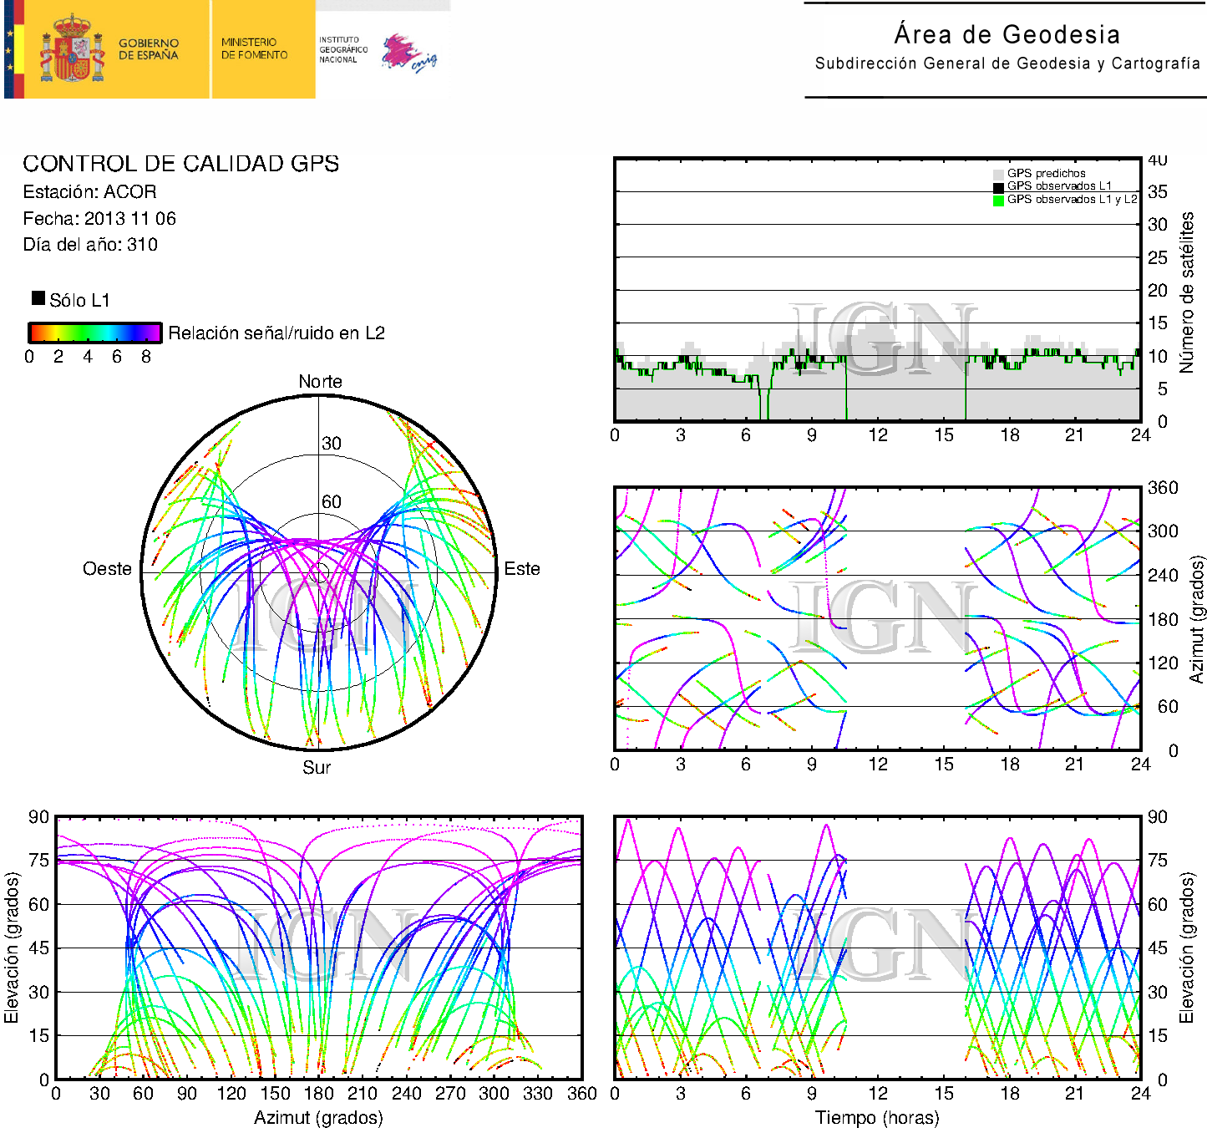Click the 'Sólo L1' legend label

point(79,300)
